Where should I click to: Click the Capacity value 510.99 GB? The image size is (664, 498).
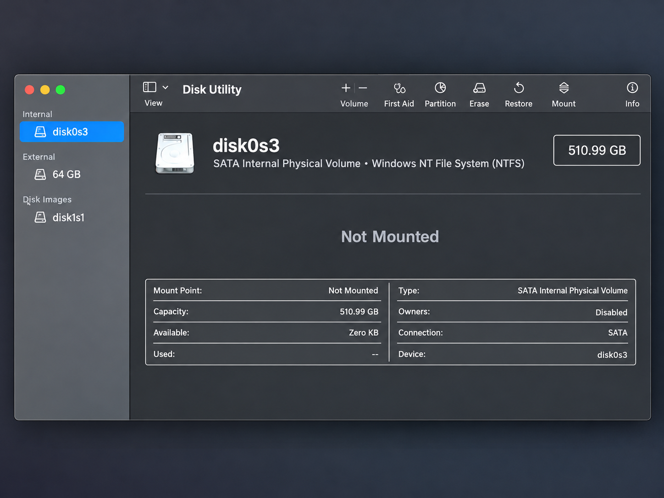point(359,312)
